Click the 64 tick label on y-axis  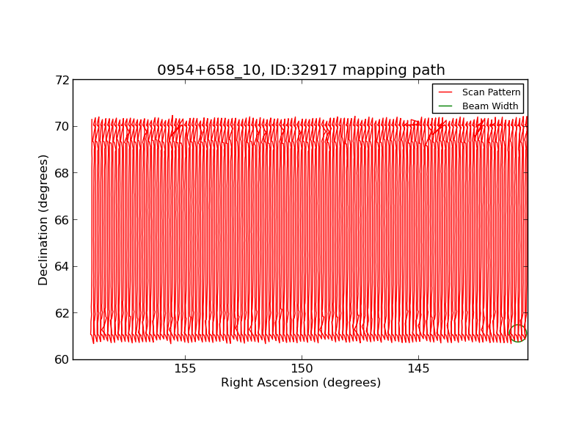pyautogui.click(x=61, y=266)
